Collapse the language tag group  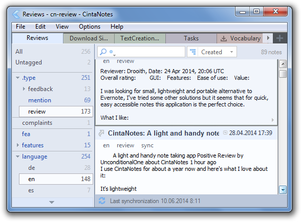pyautogui.click(x=17, y=157)
